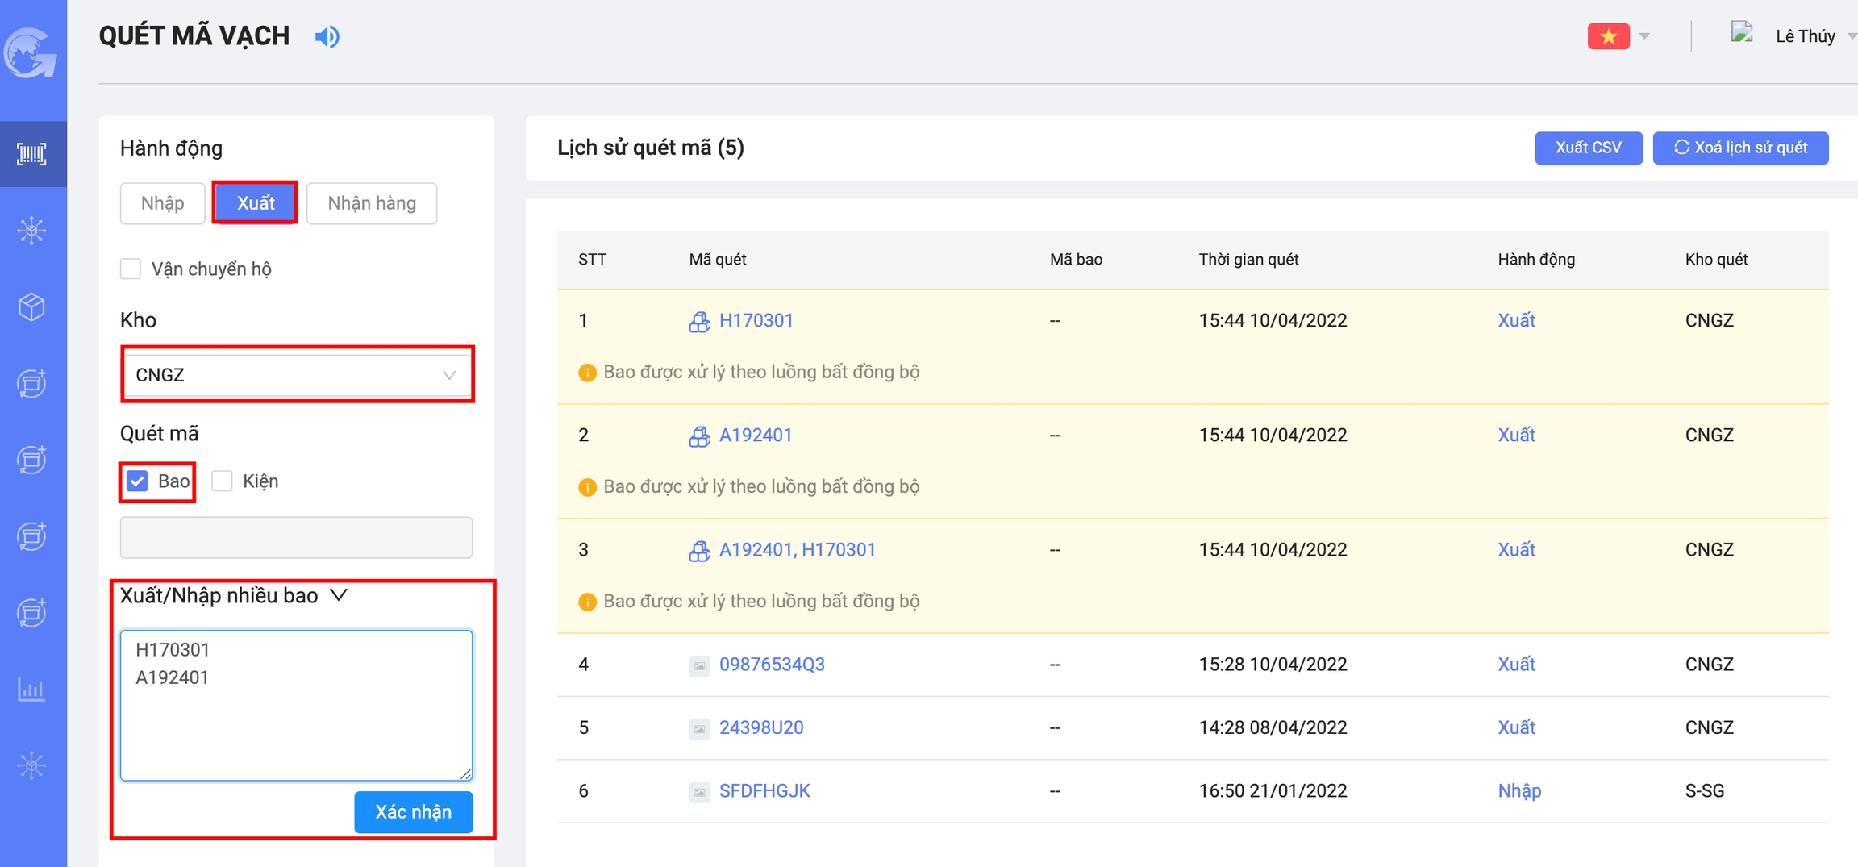Viewport: 1858px width, 867px height.
Task: Open the 24398U20 code link
Action: [761, 727]
